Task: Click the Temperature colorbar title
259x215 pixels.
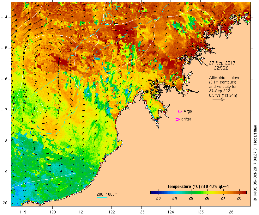Action: tap(198, 187)
